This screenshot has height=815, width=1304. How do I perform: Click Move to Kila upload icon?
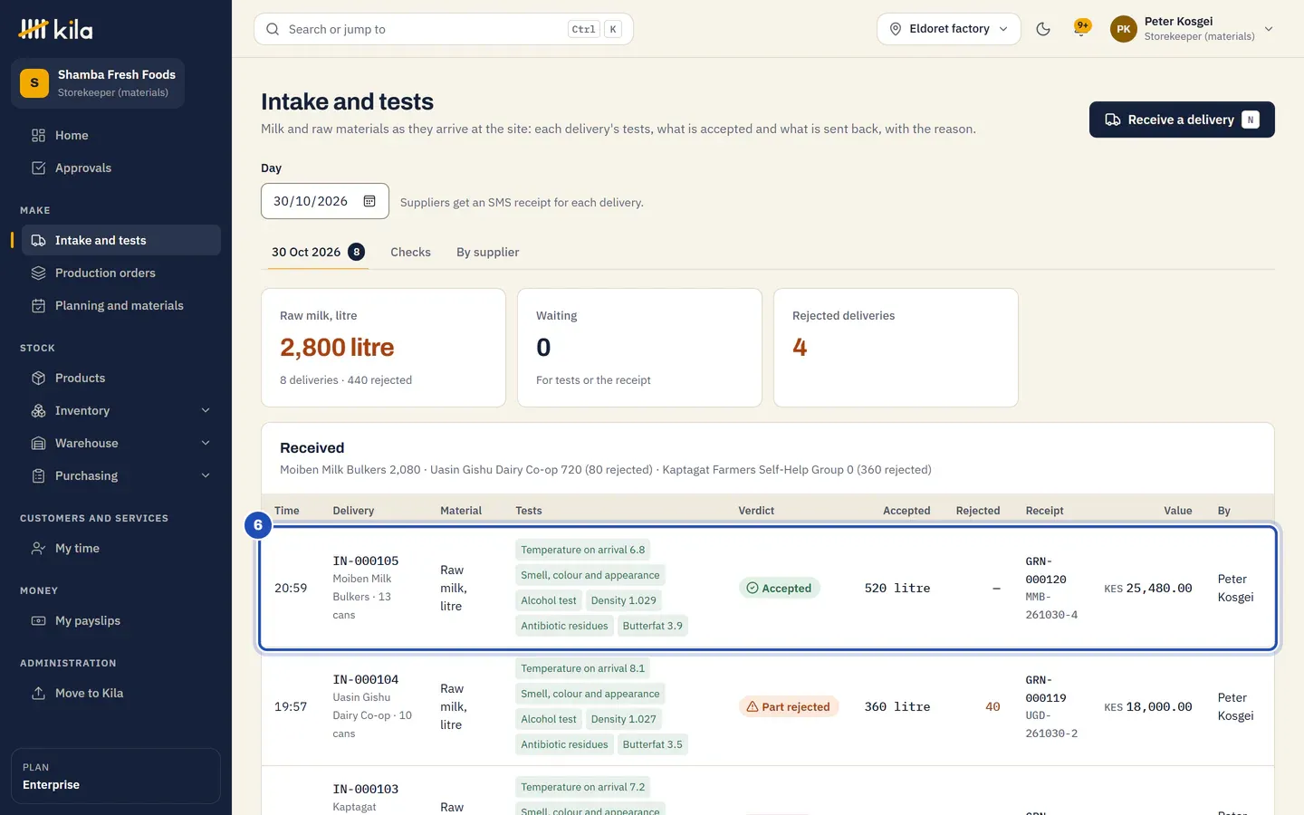coord(38,693)
